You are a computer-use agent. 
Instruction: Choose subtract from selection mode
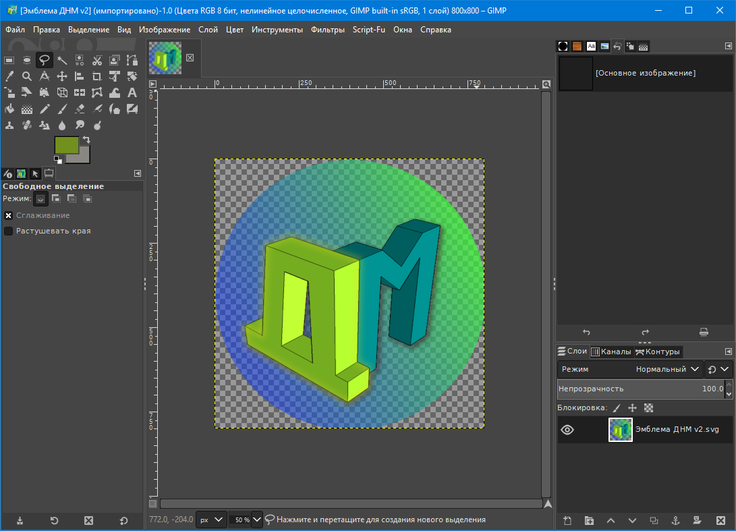(x=72, y=199)
